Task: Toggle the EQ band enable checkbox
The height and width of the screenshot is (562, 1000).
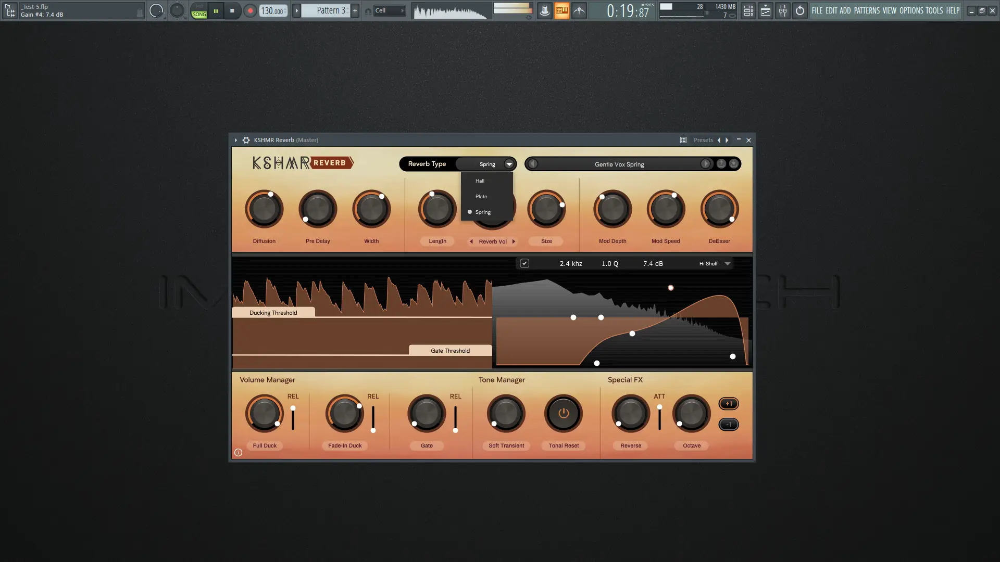Action: tap(524, 263)
